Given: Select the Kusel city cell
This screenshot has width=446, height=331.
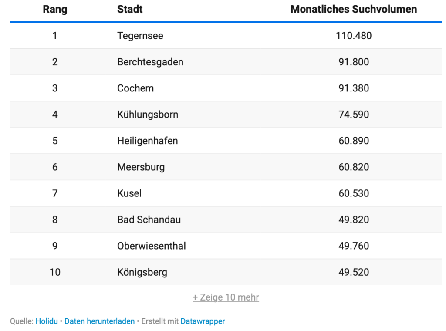Looking at the screenshot, I should (x=129, y=193).
